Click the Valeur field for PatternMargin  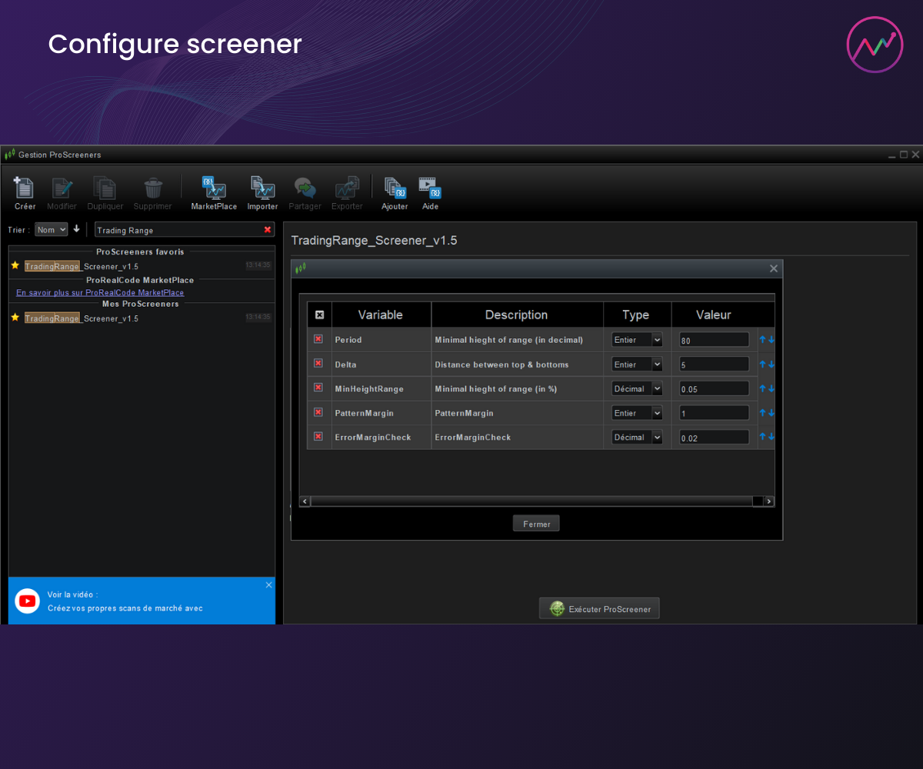pyautogui.click(x=714, y=413)
